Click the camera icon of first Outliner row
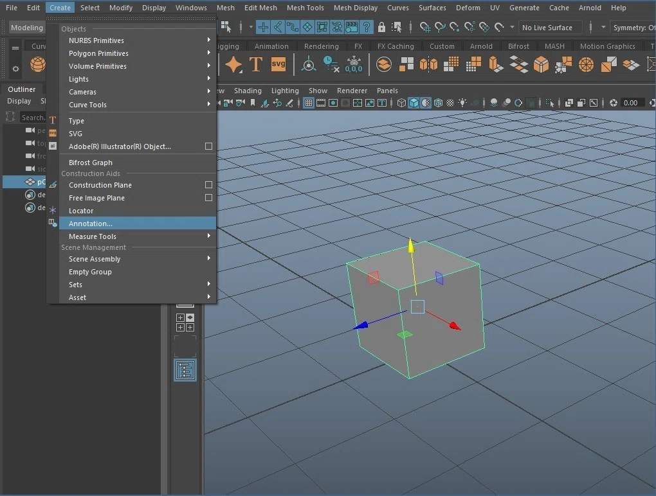Screen dimensions: 656x496 (x=30, y=130)
